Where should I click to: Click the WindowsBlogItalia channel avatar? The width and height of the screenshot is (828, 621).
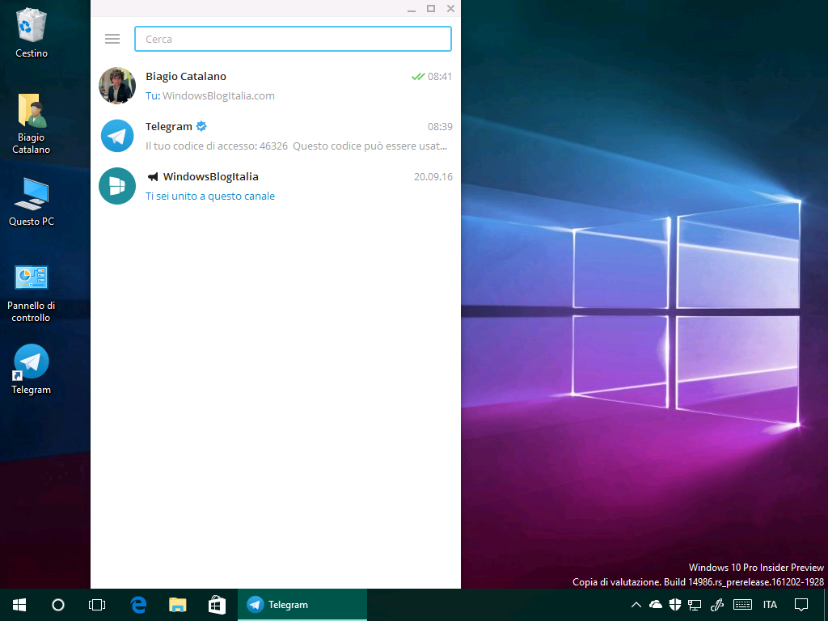pyautogui.click(x=117, y=186)
